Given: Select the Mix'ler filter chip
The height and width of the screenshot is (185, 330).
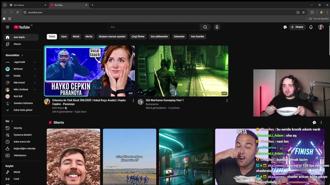Looking at the screenshot, I should click(89, 36).
